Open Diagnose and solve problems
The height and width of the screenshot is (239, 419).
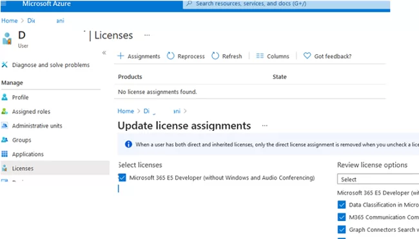tap(51, 65)
